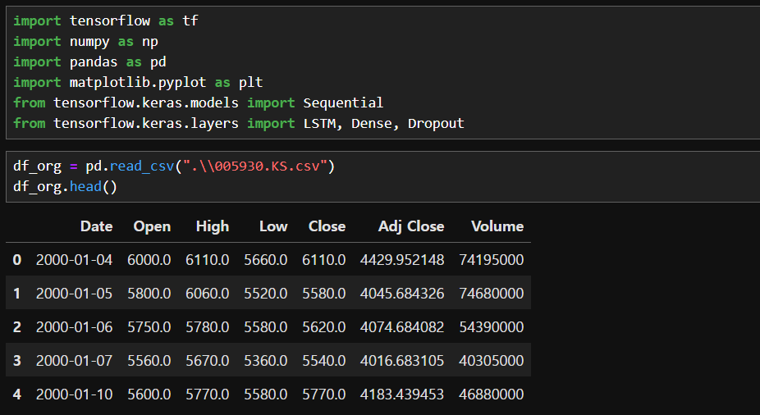Select the Open column header

point(152,226)
